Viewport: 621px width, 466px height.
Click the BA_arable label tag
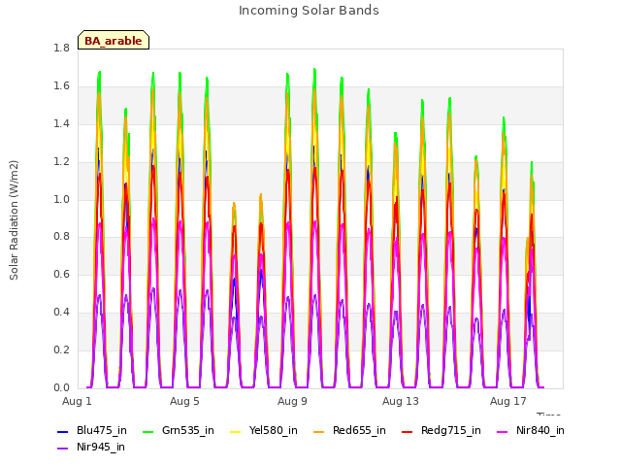(x=114, y=40)
